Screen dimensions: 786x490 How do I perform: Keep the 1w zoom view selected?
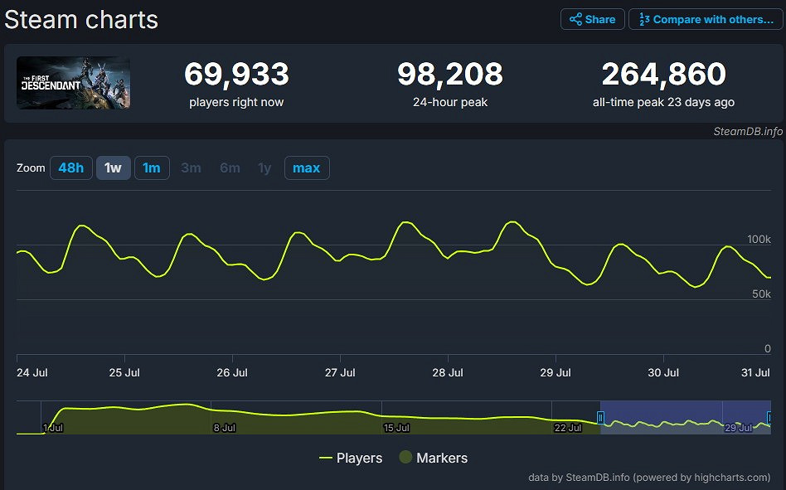click(114, 167)
